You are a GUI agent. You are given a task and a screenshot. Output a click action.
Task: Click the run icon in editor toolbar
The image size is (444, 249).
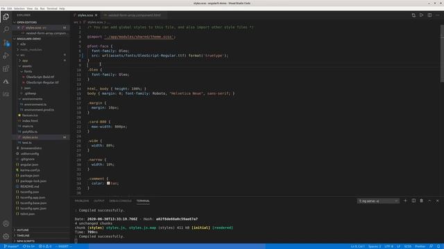tap(421, 15)
